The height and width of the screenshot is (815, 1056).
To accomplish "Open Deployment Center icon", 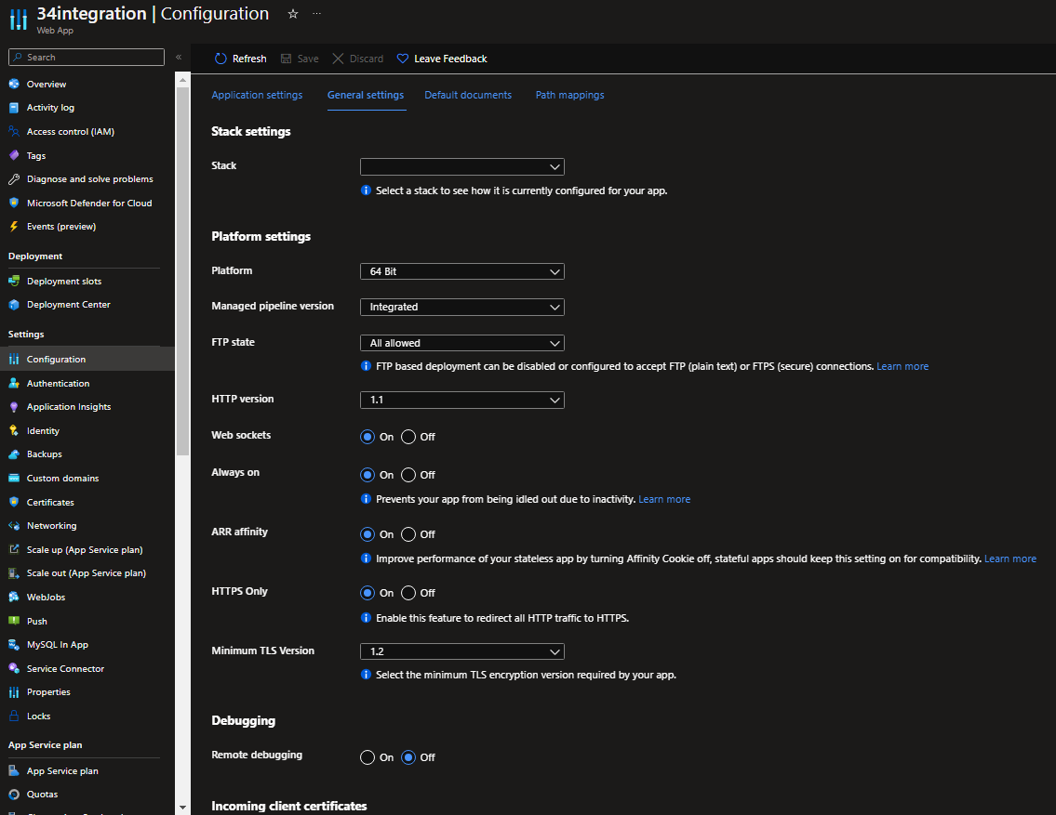I will pos(13,305).
